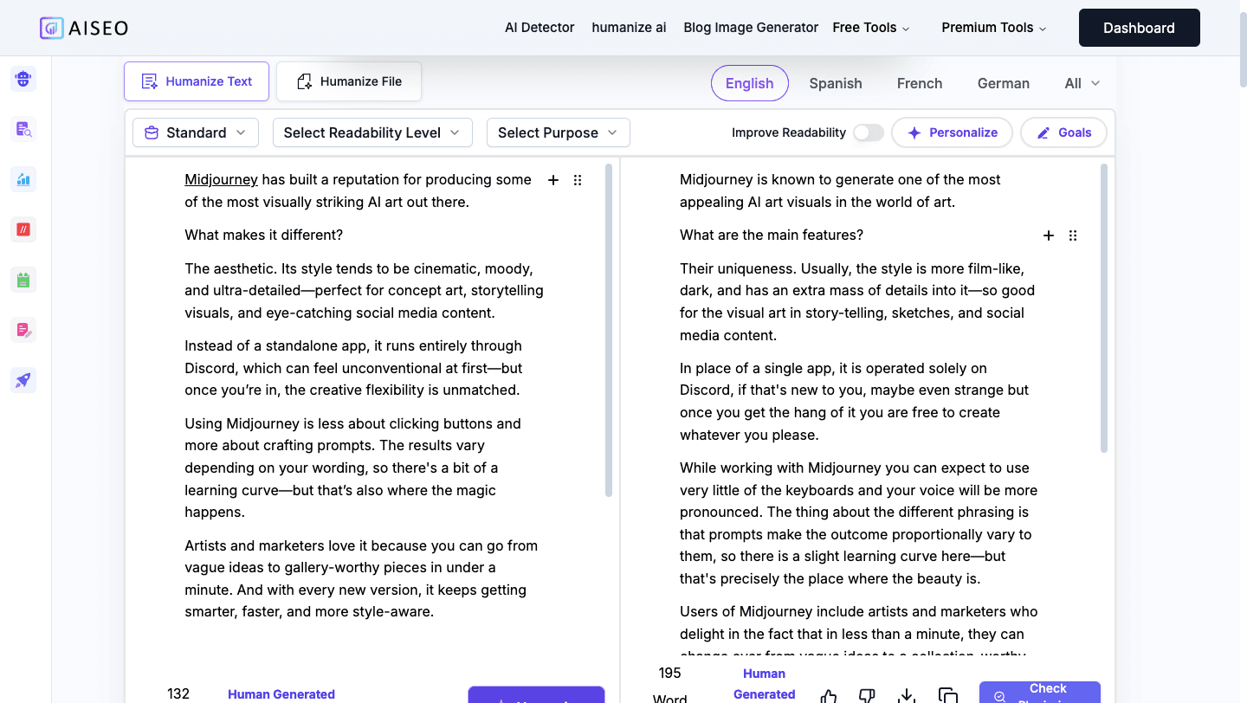Open the pink content editor icon in sidebar
Screen dimensions: 1247x703
23,330
